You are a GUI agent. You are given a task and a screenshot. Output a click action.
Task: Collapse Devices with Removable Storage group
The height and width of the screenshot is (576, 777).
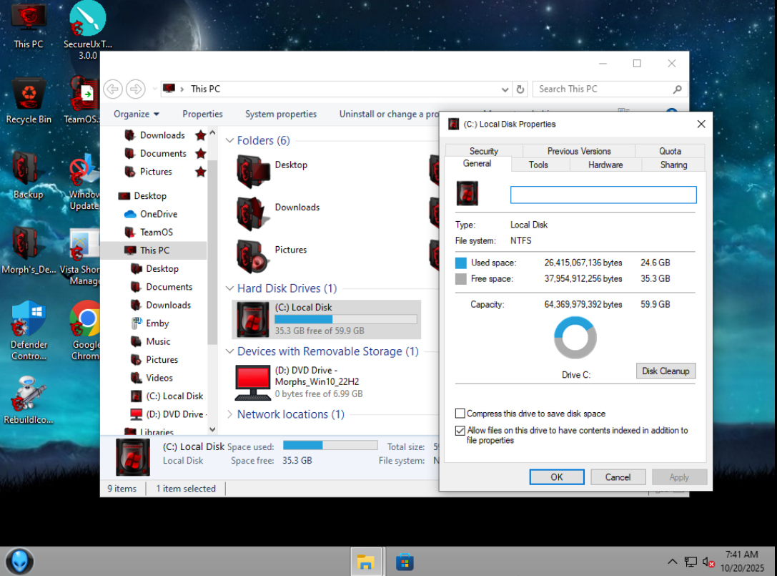click(229, 351)
